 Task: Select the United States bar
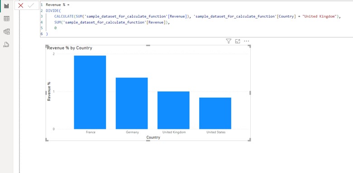point(215,113)
